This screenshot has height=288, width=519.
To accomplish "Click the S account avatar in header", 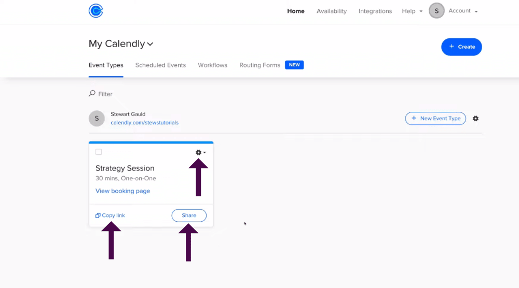I will tap(436, 11).
